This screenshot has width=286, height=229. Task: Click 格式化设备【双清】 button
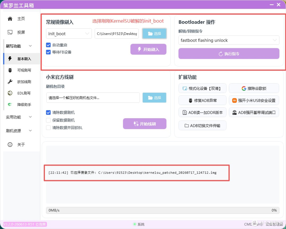[x=203, y=88]
